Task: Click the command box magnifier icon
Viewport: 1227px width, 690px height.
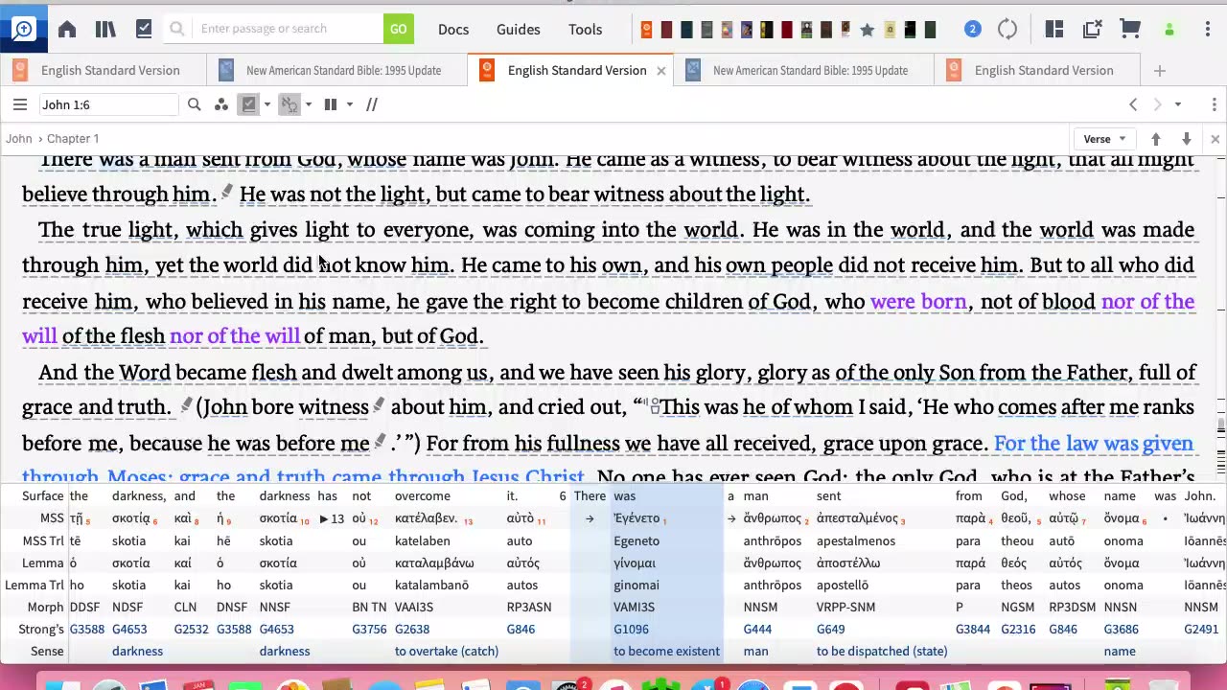Action: pyautogui.click(x=176, y=29)
